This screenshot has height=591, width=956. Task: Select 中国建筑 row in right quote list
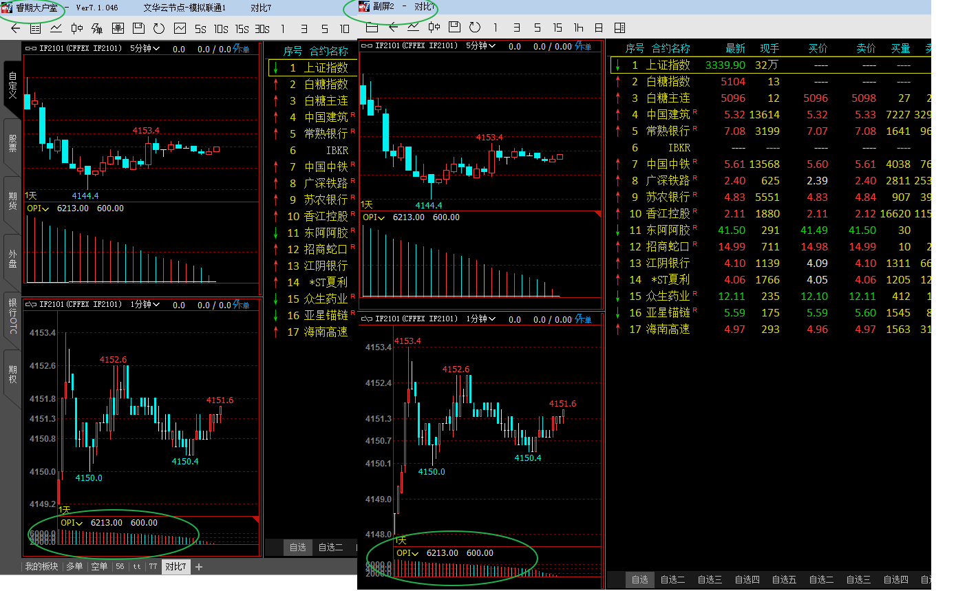pyautogui.click(x=668, y=115)
